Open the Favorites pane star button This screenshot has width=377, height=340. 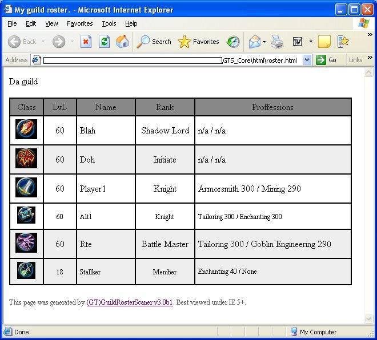click(x=198, y=42)
